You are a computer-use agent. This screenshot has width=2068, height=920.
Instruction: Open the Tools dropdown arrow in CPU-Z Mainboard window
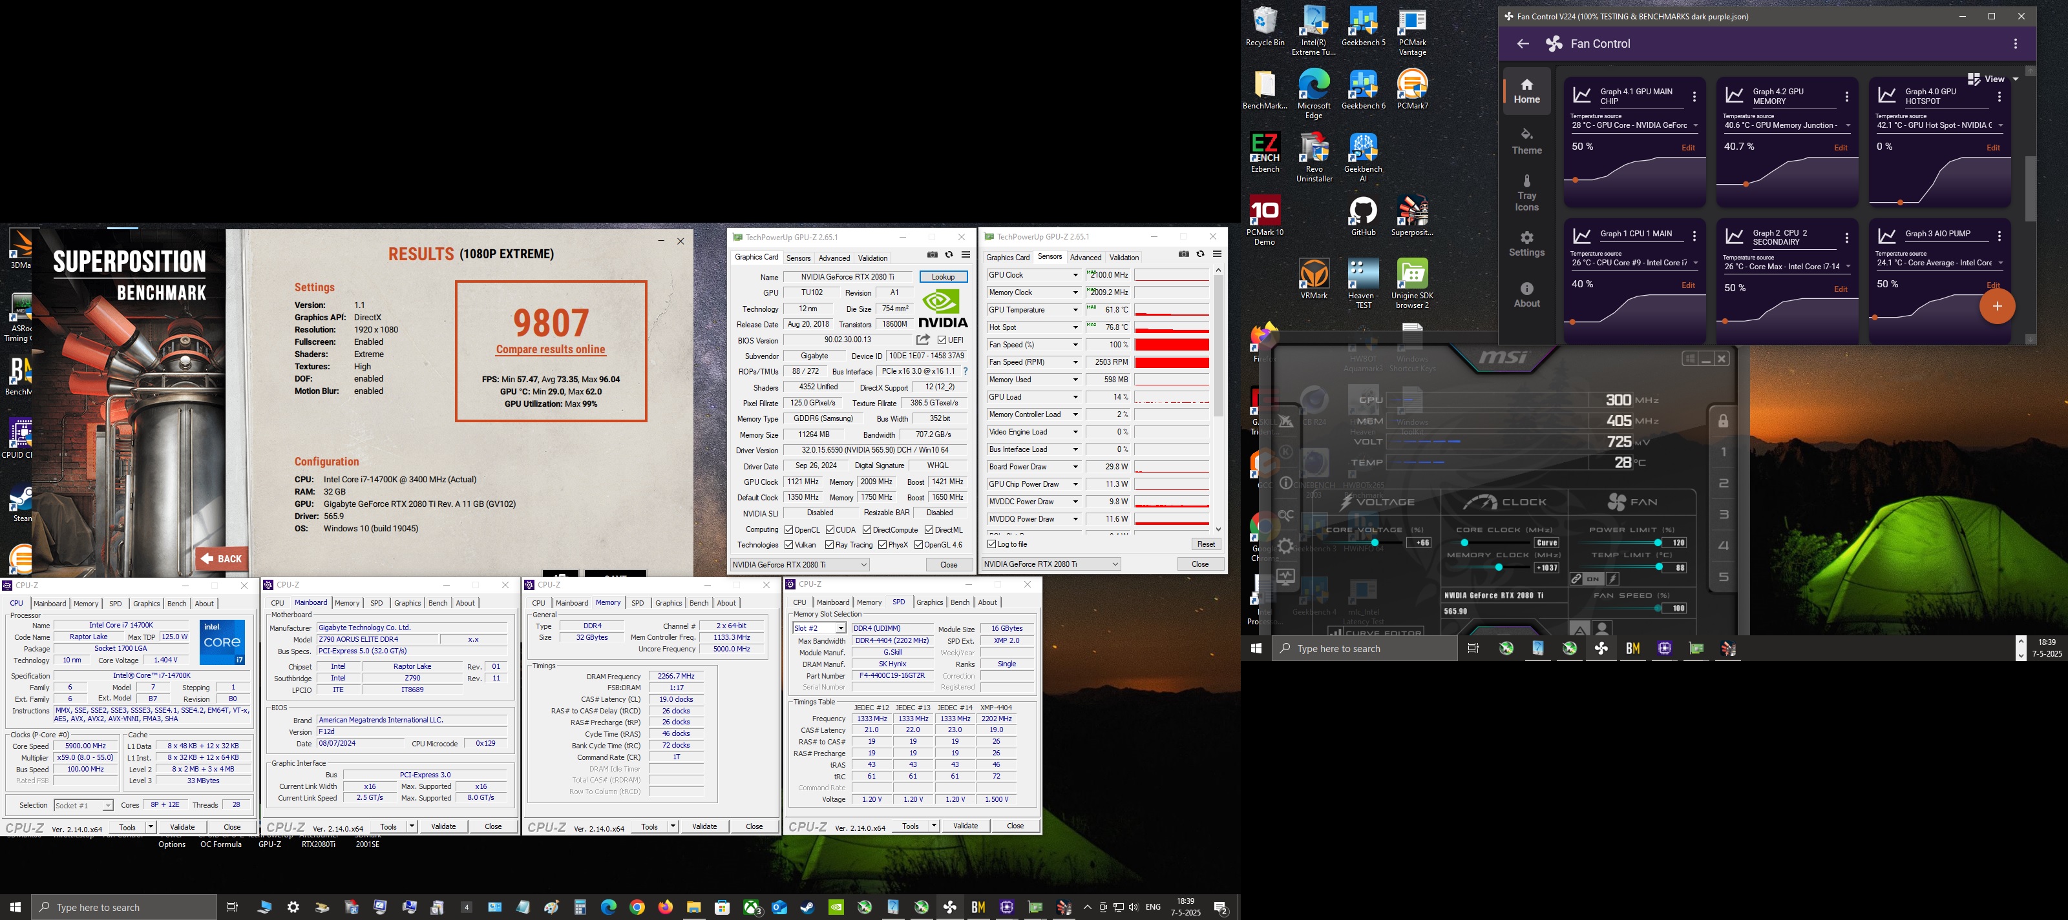tap(412, 826)
